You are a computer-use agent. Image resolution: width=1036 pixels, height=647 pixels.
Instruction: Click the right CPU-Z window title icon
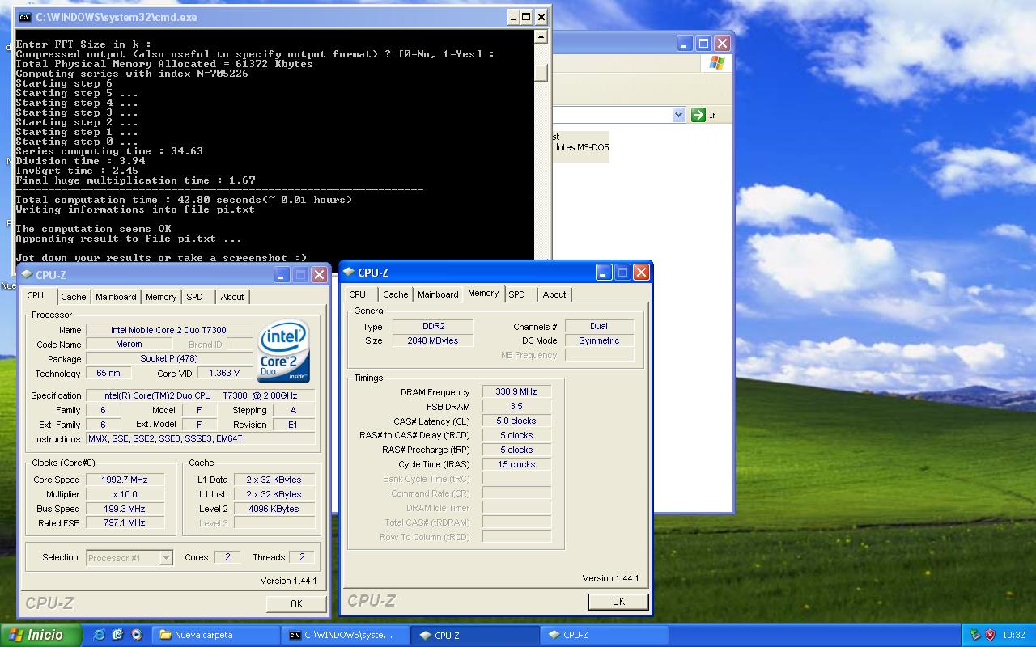[x=349, y=273]
